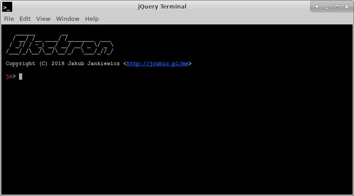This screenshot has height=196, width=354.
Task: Open the Edit menu
Action: point(25,19)
